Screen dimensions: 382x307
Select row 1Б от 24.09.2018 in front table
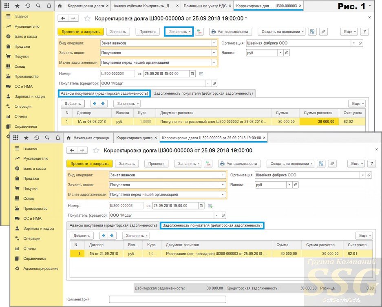click(x=221, y=254)
